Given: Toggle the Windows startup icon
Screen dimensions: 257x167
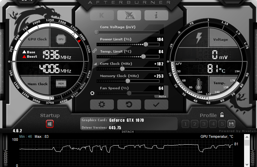Looking at the screenshot, I should coord(50,124).
